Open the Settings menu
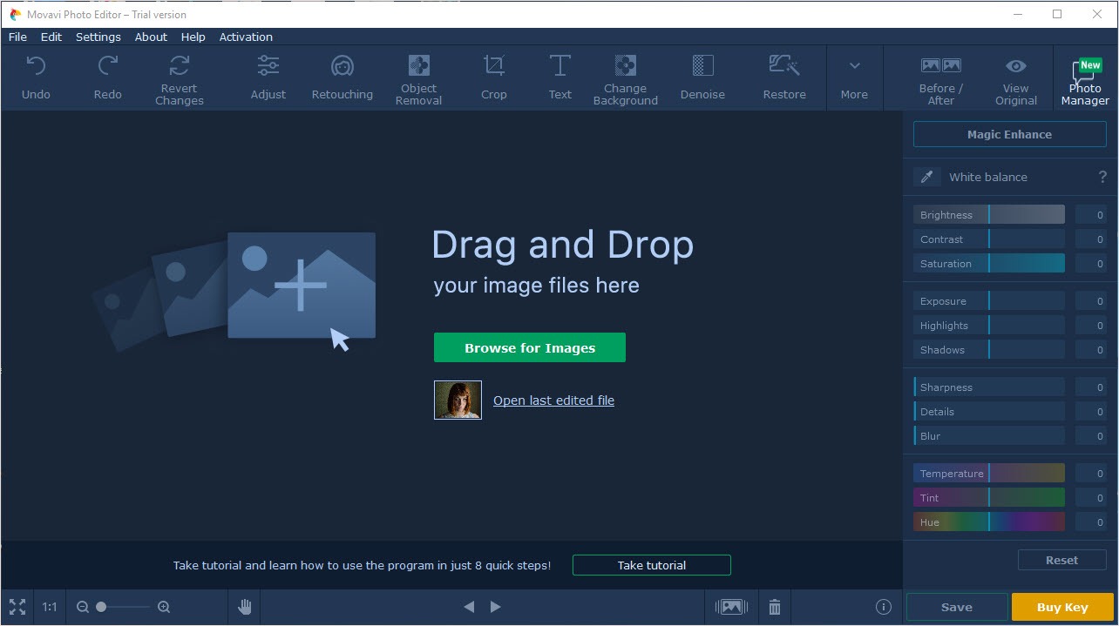The width and height of the screenshot is (1119, 626). click(98, 37)
